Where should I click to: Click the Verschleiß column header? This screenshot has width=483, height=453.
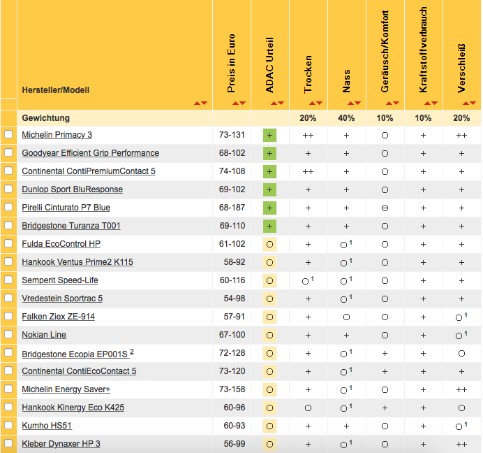coord(461,69)
